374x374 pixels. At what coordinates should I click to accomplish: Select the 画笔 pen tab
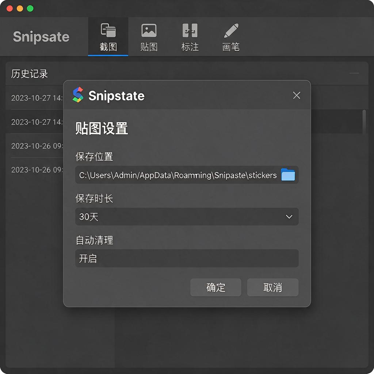[x=231, y=37]
